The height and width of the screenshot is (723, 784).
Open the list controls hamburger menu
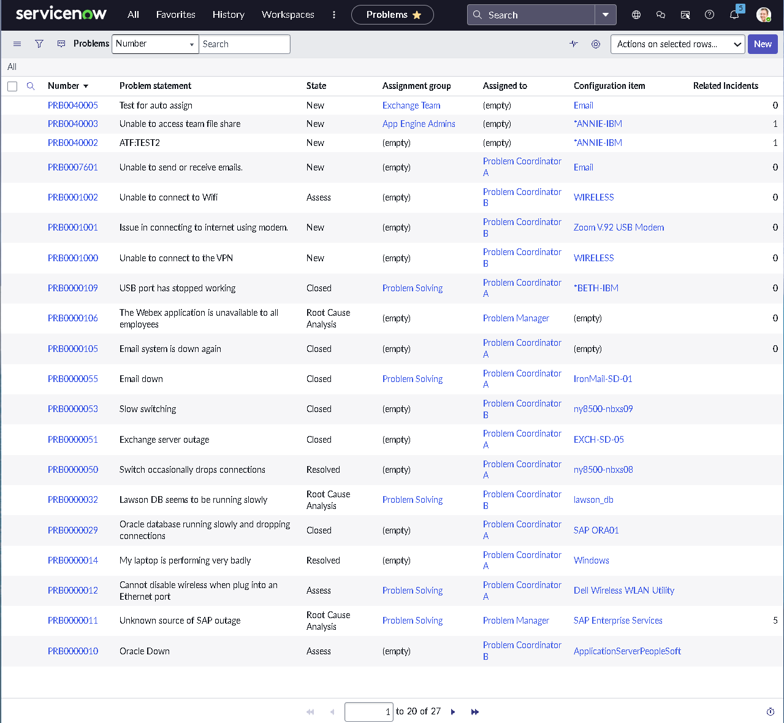pos(17,44)
